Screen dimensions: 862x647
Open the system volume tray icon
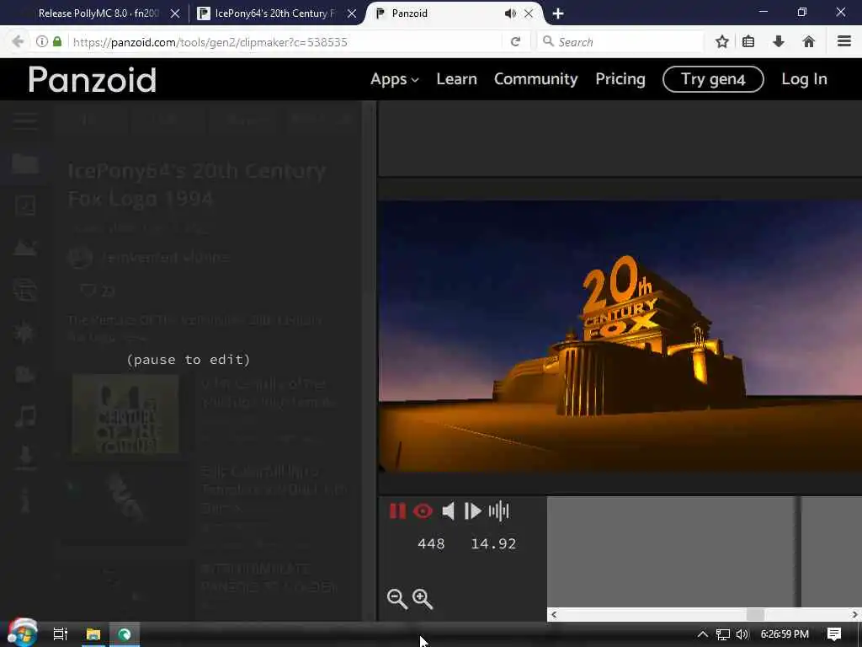[x=742, y=634]
